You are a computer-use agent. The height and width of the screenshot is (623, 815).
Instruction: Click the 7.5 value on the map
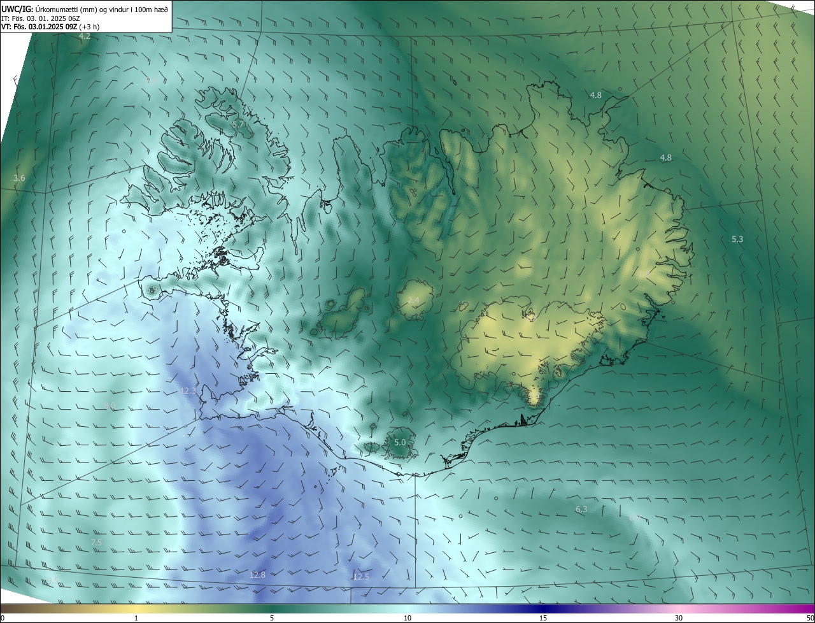click(x=96, y=542)
